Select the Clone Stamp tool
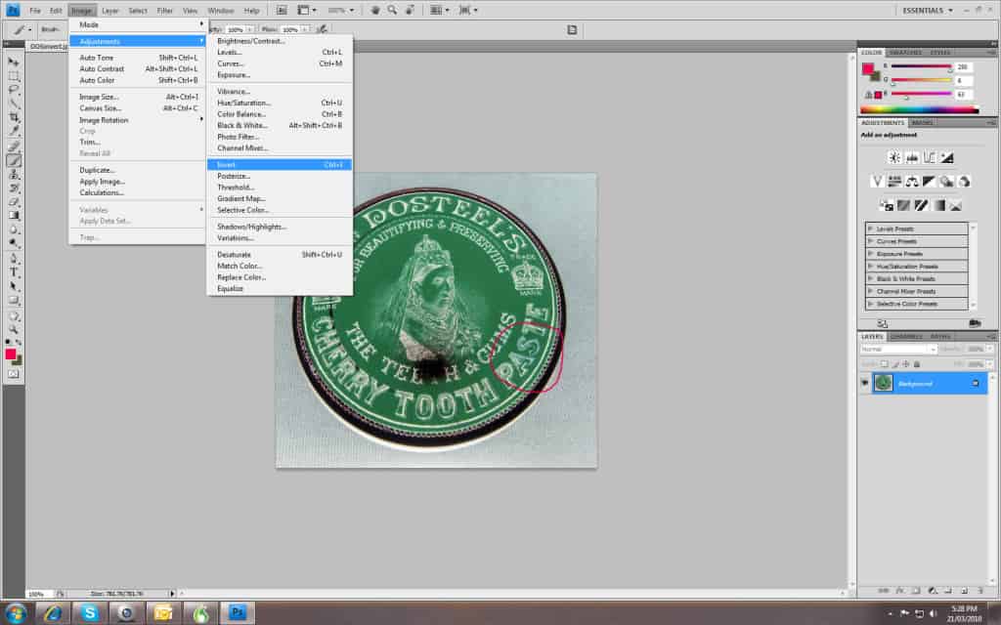 pos(14,175)
